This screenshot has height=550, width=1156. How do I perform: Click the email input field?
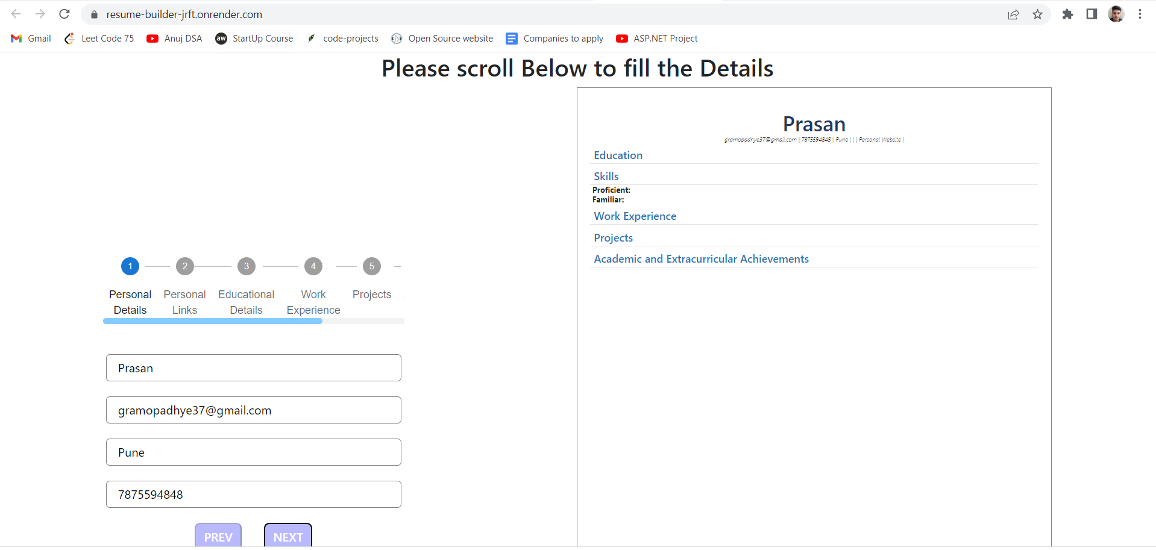254,410
